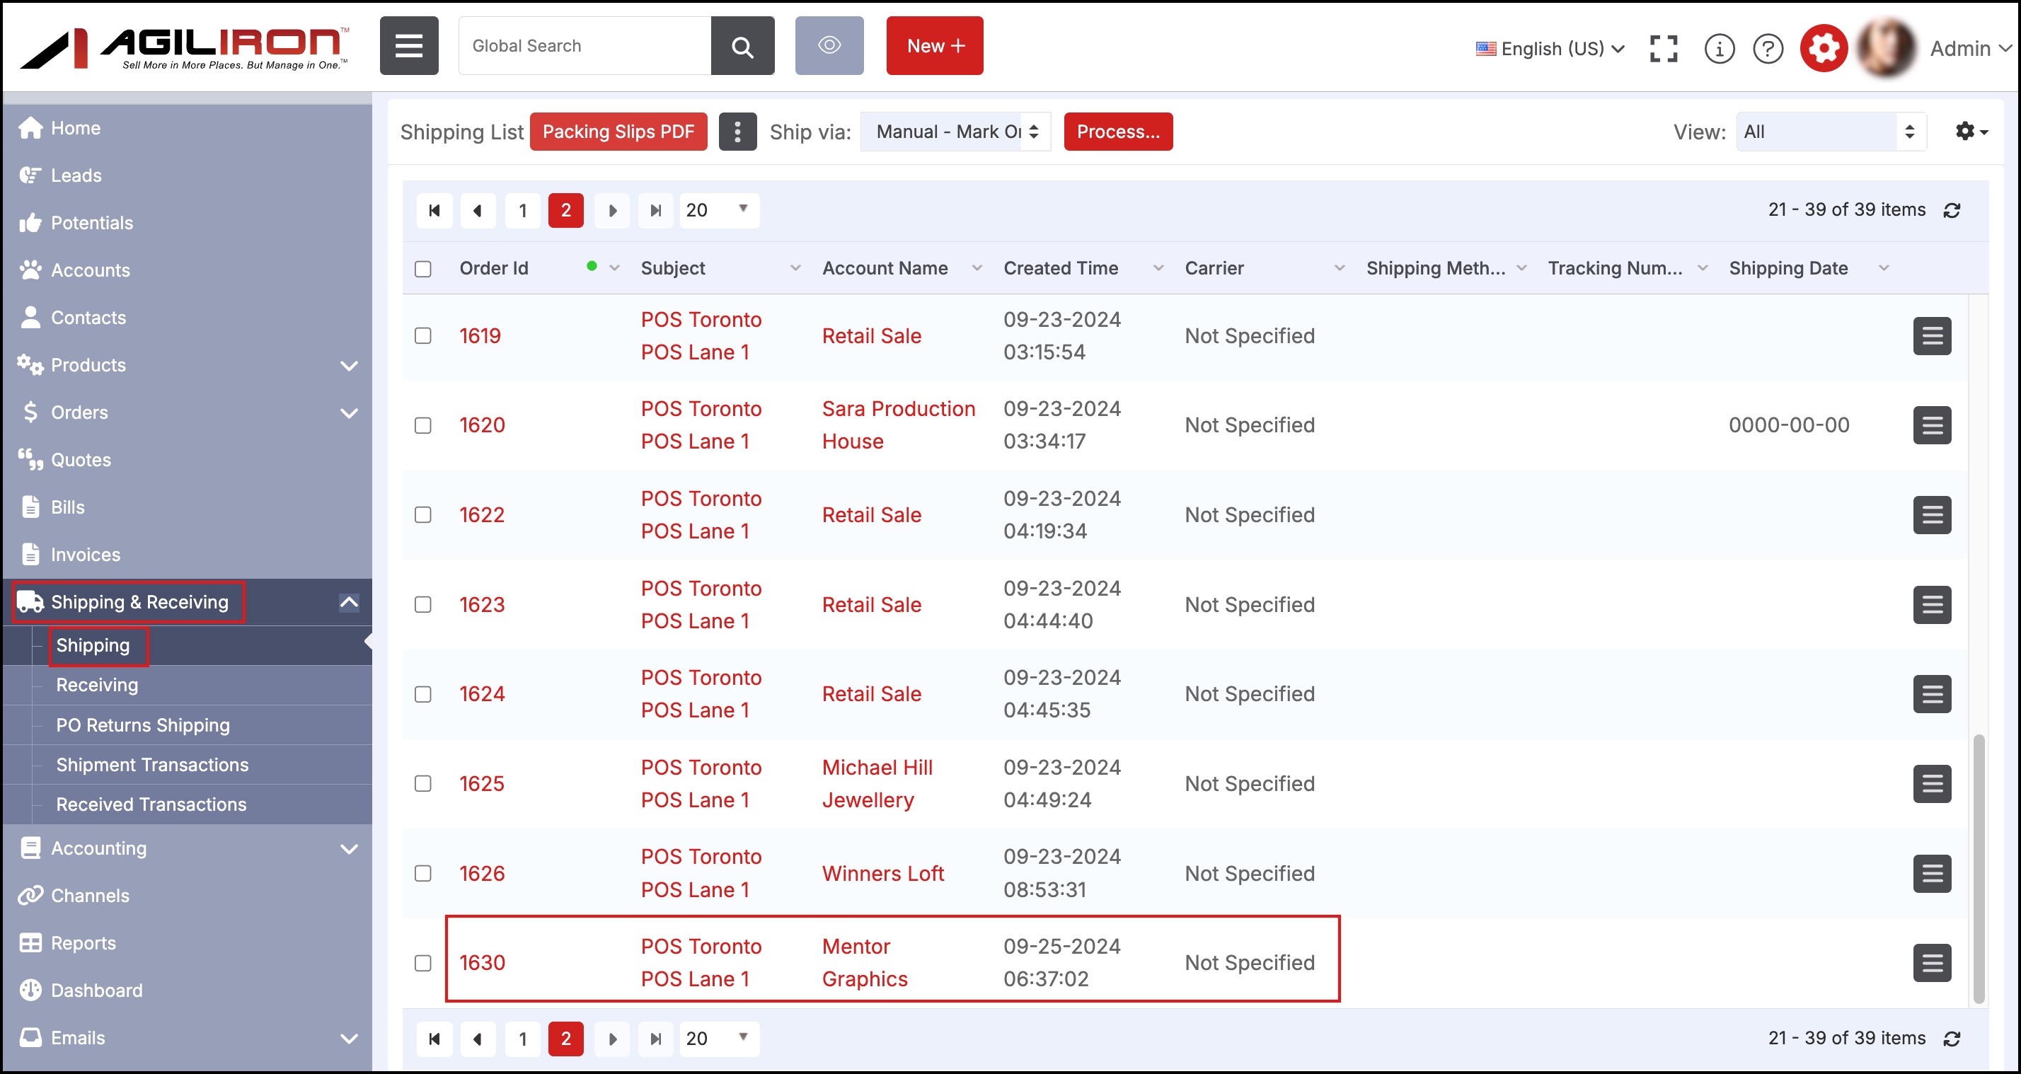
Task: Open the Admin user dropdown
Action: coord(1971,49)
